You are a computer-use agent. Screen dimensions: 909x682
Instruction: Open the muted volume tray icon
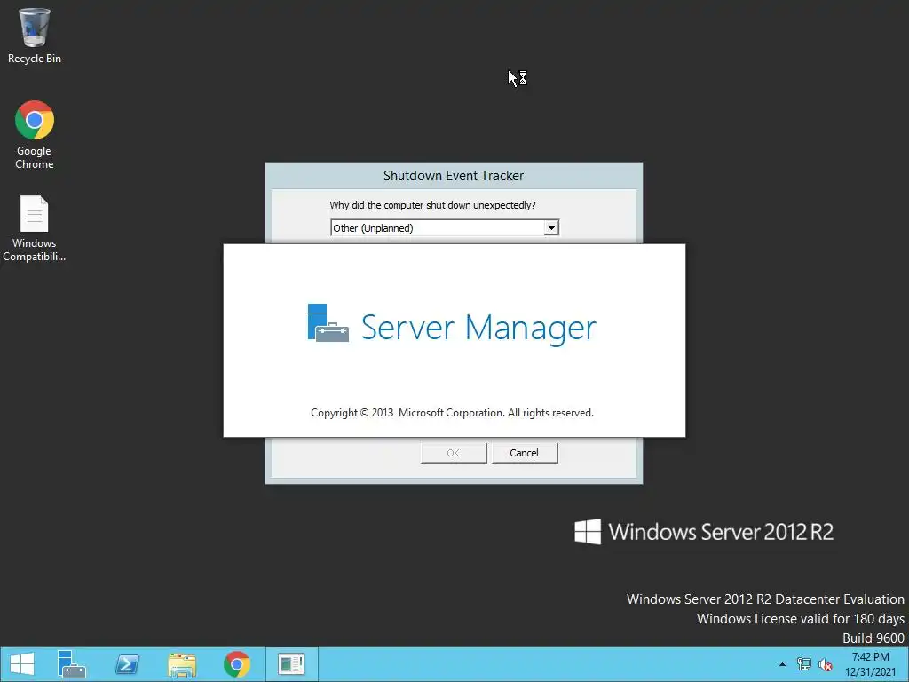point(825,664)
